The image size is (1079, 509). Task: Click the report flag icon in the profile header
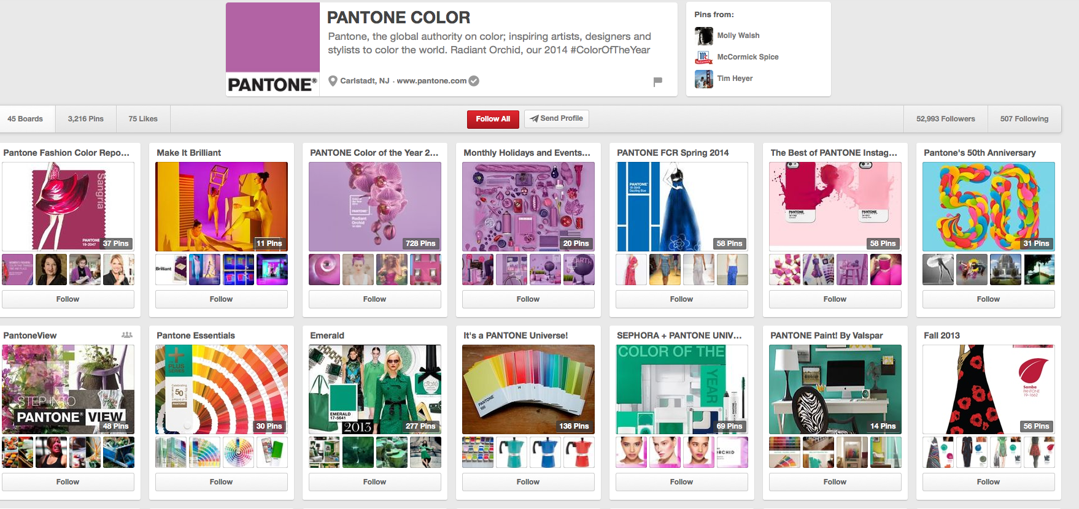(657, 81)
